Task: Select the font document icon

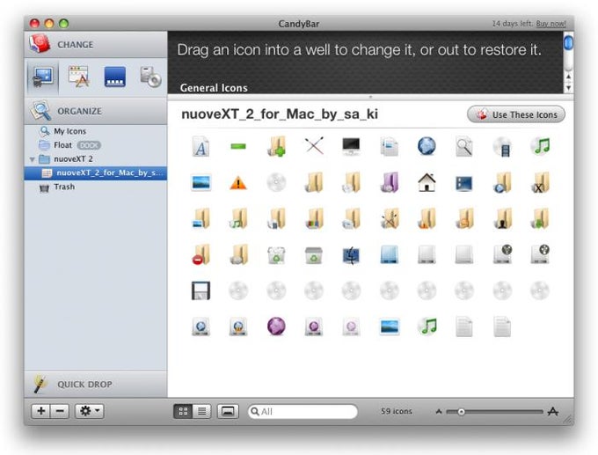Action: pyautogui.click(x=201, y=146)
